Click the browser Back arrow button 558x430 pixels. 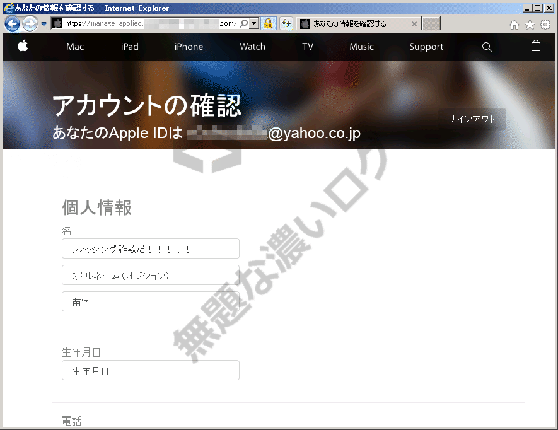coord(12,24)
